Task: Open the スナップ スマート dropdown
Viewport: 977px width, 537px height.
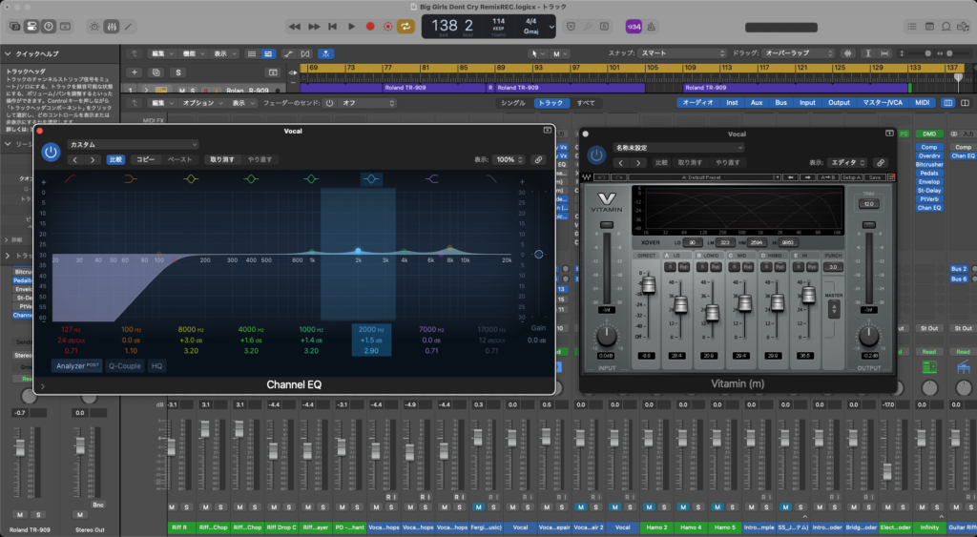Action: [682, 53]
